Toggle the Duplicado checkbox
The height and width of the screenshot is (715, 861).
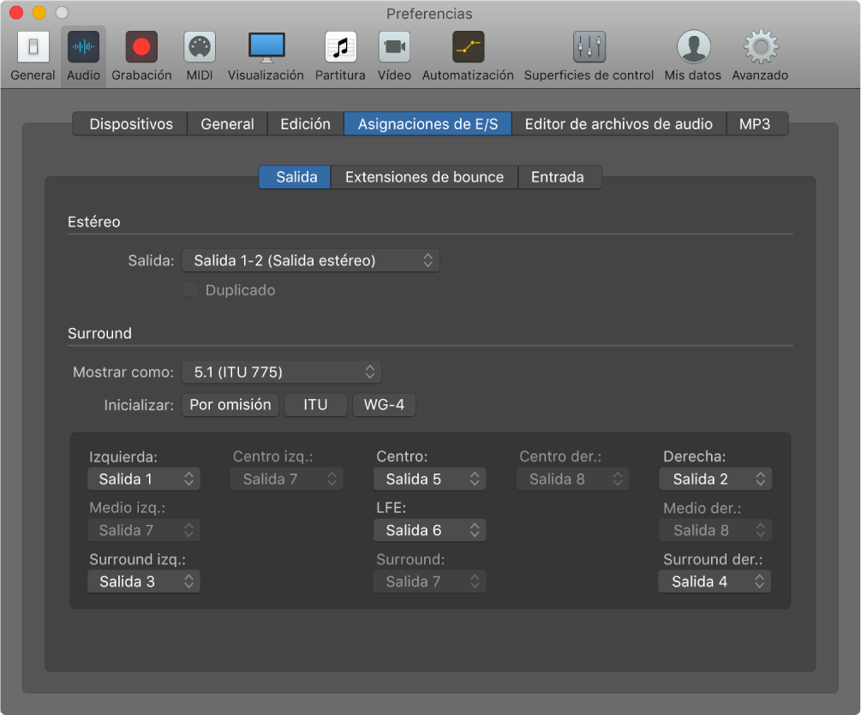190,290
